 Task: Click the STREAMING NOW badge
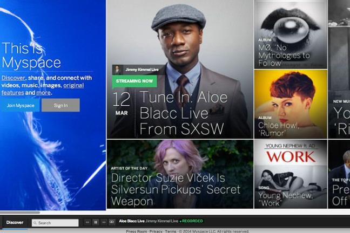pos(134,81)
